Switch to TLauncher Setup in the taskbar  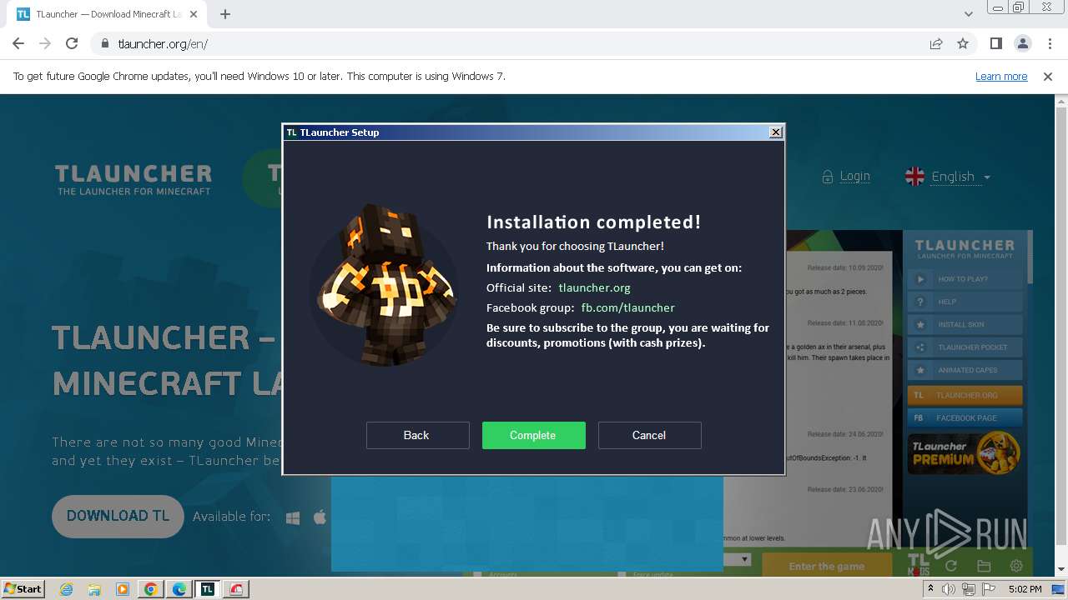point(208,589)
